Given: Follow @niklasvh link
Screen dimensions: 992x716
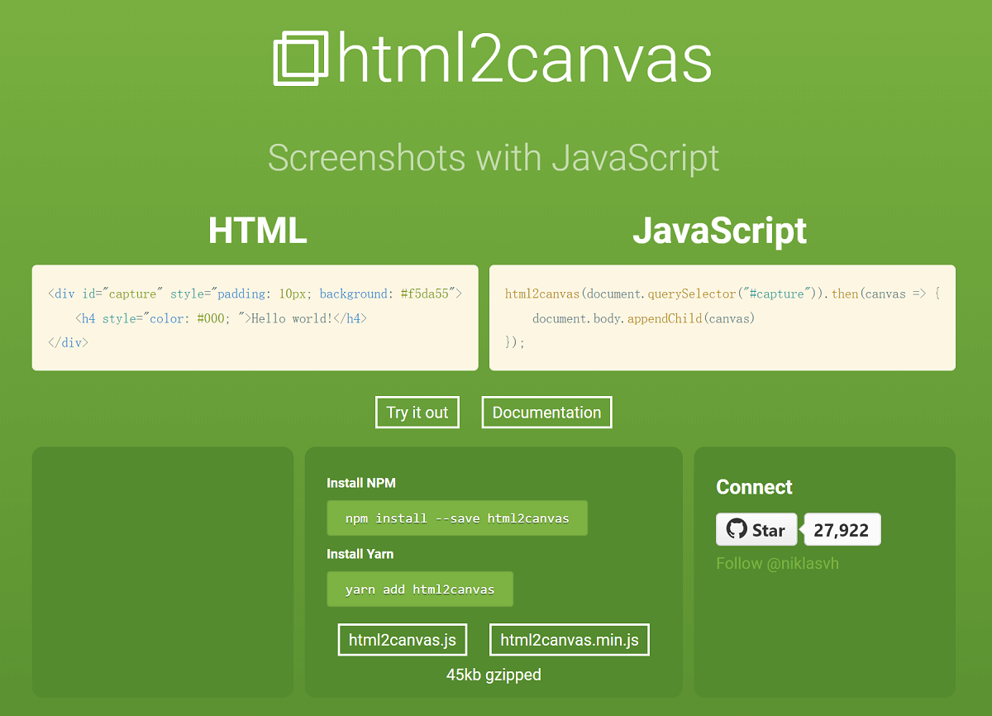Looking at the screenshot, I should tap(778, 563).
